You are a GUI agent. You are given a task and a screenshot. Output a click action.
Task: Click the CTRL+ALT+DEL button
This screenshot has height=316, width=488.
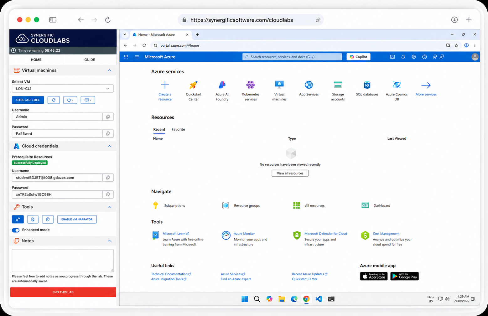[x=28, y=100]
